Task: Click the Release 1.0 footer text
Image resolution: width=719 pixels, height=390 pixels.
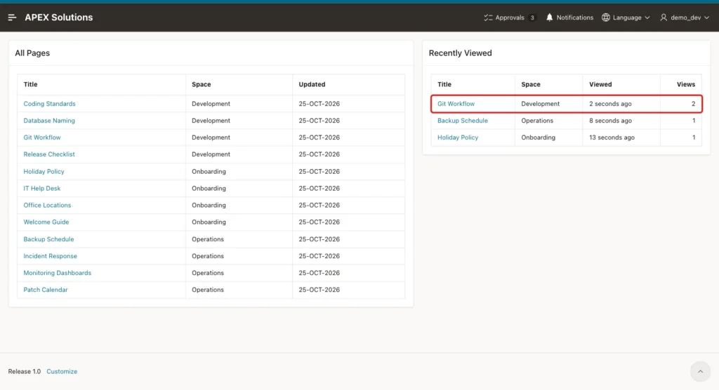Action: (x=25, y=371)
